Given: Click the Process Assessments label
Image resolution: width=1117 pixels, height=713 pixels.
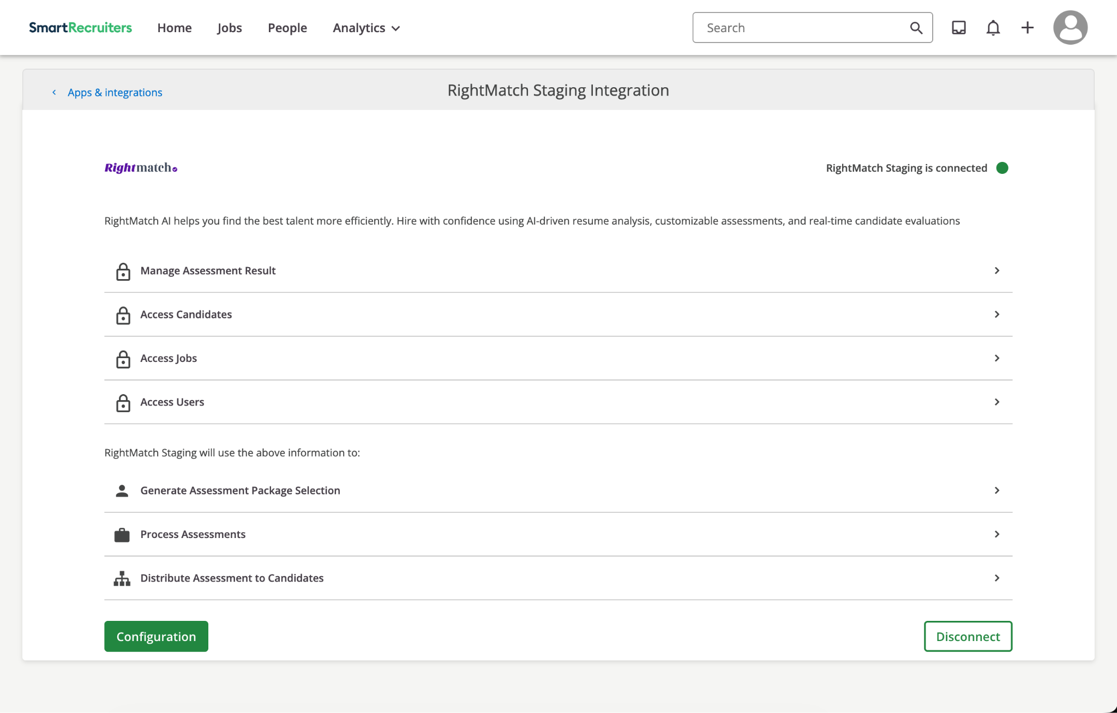Looking at the screenshot, I should pos(193,534).
